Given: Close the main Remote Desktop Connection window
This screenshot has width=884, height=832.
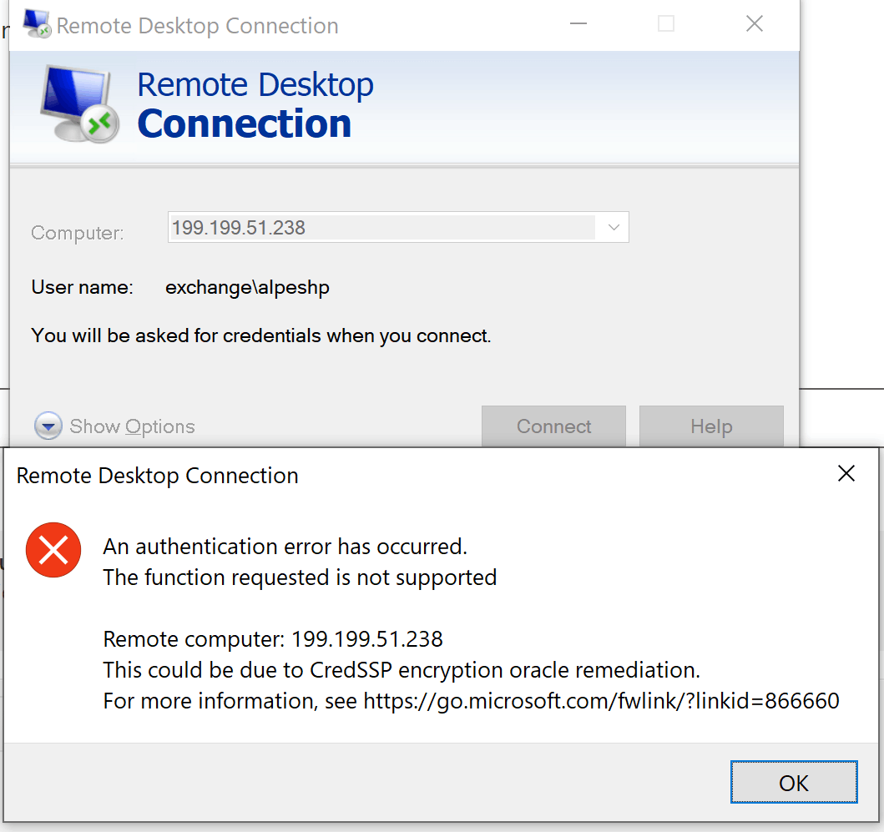Looking at the screenshot, I should coord(755,23).
